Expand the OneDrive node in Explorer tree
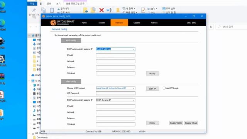The height and width of the screenshot is (139, 247). (29, 75)
